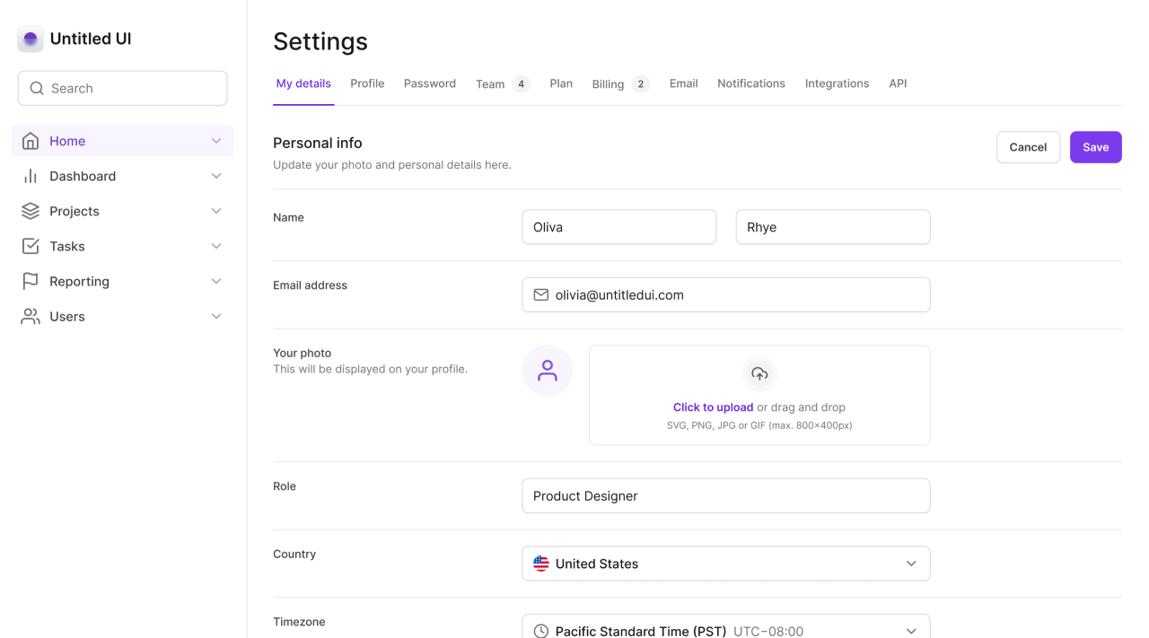Screen dimensions: 1149x638
Task: Click the Users people icon
Action: 31,316
